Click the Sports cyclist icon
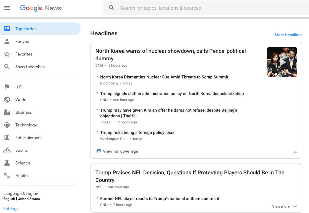This screenshot has height=213, width=309. [7, 150]
